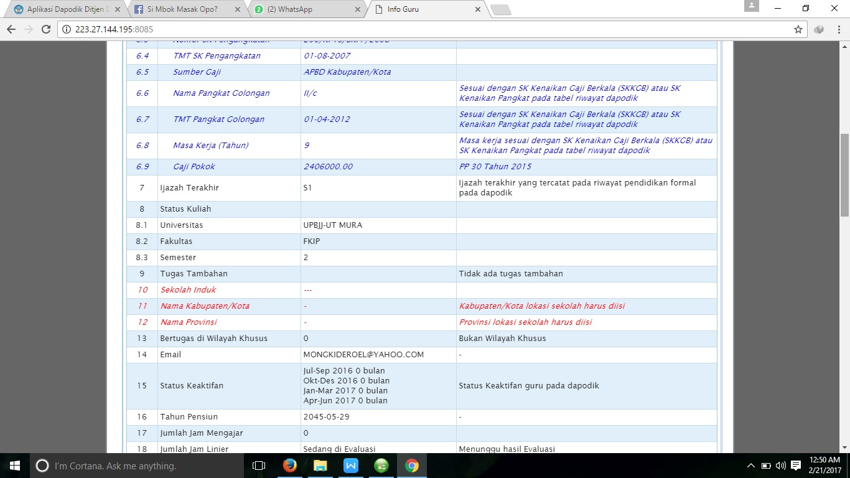Close the WhatsApp tab
The width and height of the screenshot is (850, 478).
pyautogui.click(x=358, y=10)
